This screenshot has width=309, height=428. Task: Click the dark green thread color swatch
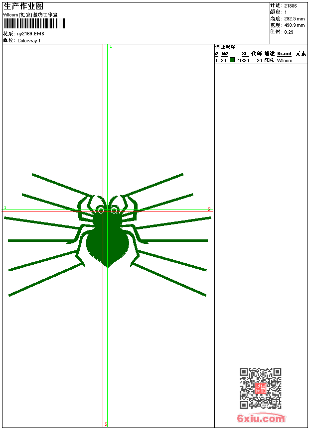(x=232, y=60)
